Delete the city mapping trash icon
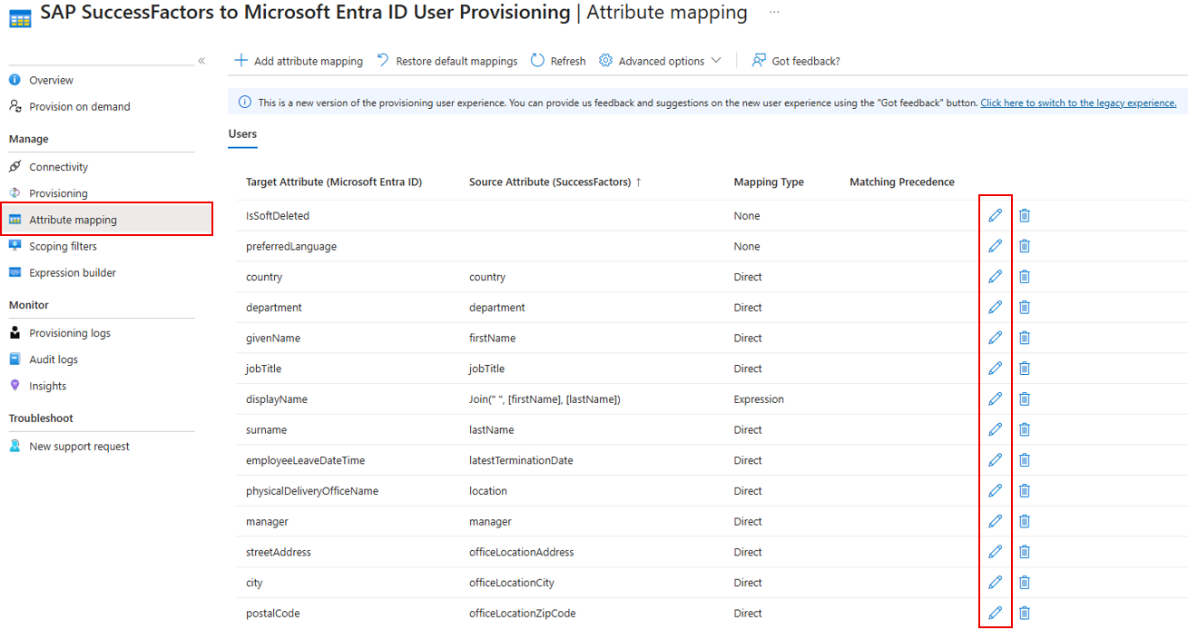 point(1025,582)
